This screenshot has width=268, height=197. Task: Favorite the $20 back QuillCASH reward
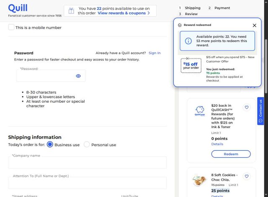click(247, 107)
